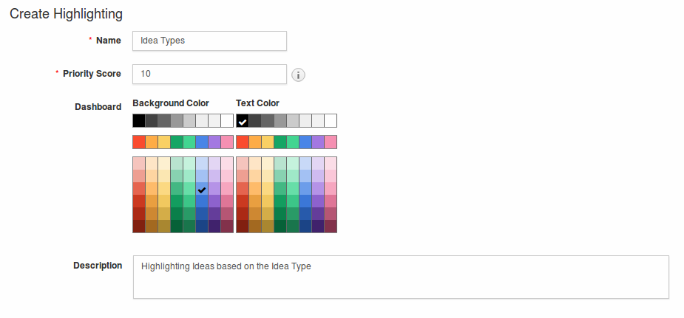Pick darkest purple shade in Text Color palette
684x318 pixels.
coord(318,227)
